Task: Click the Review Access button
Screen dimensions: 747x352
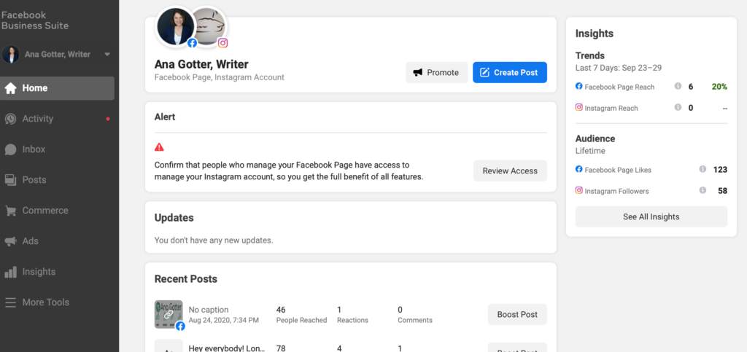Action: (510, 171)
